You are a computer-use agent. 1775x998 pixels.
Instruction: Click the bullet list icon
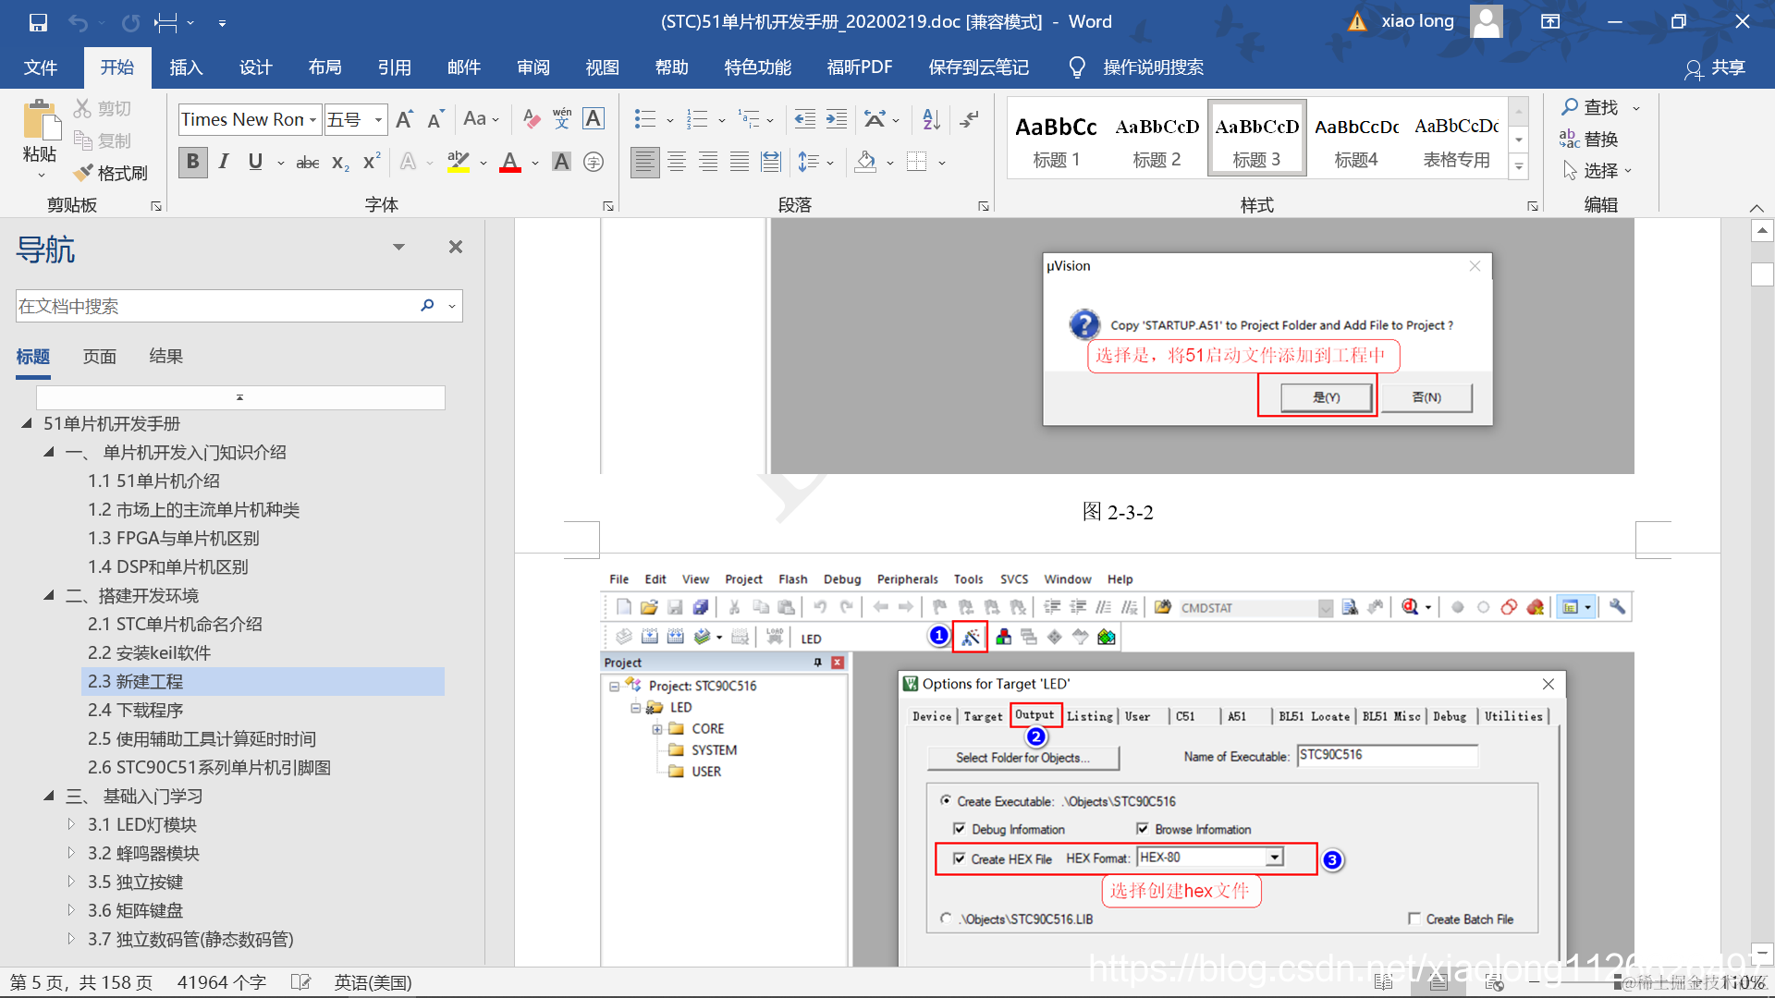tap(645, 119)
